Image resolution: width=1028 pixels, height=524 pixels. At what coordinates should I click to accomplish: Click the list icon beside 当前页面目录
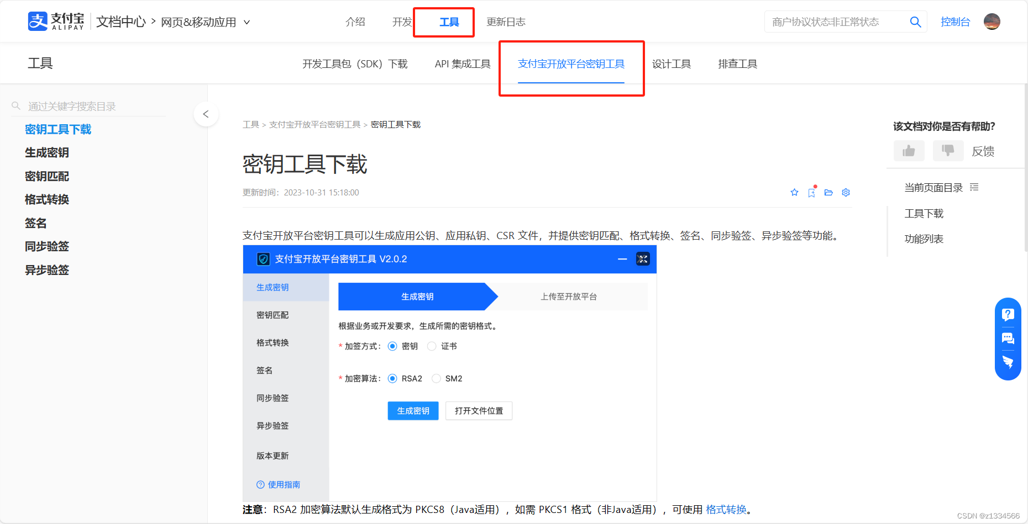tap(974, 187)
